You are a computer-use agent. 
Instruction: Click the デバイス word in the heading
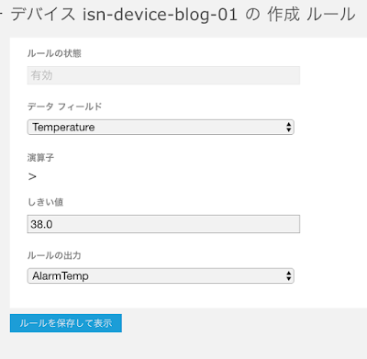point(43,15)
